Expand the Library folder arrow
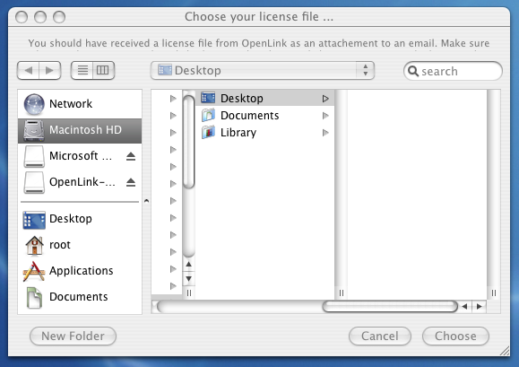 click(325, 133)
